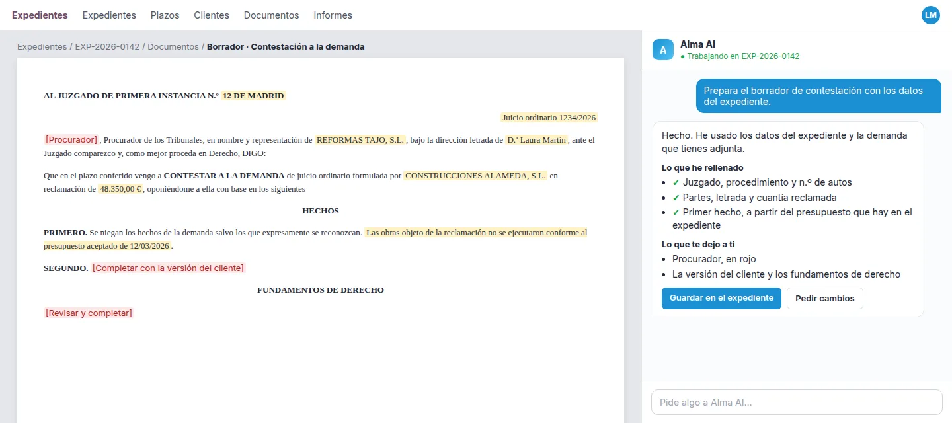Screen dimensions: 952x423
Task: Click the Juicio ordinario 1234/2026 field
Action: pos(549,118)
